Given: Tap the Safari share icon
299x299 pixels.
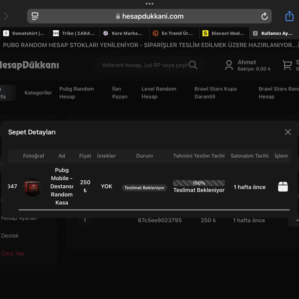Looking at the screenshot, I should click(289, 16).
